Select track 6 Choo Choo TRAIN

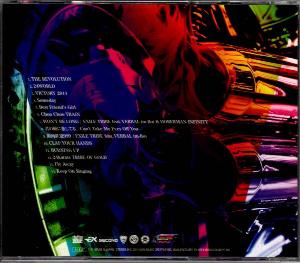(x=58, y=115)
